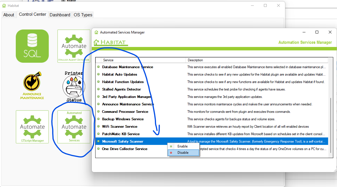337x187 pixels.
Task: Click status dot for Announce Maintenance Service
Action: pyautogui.click(x=98, y=104)
